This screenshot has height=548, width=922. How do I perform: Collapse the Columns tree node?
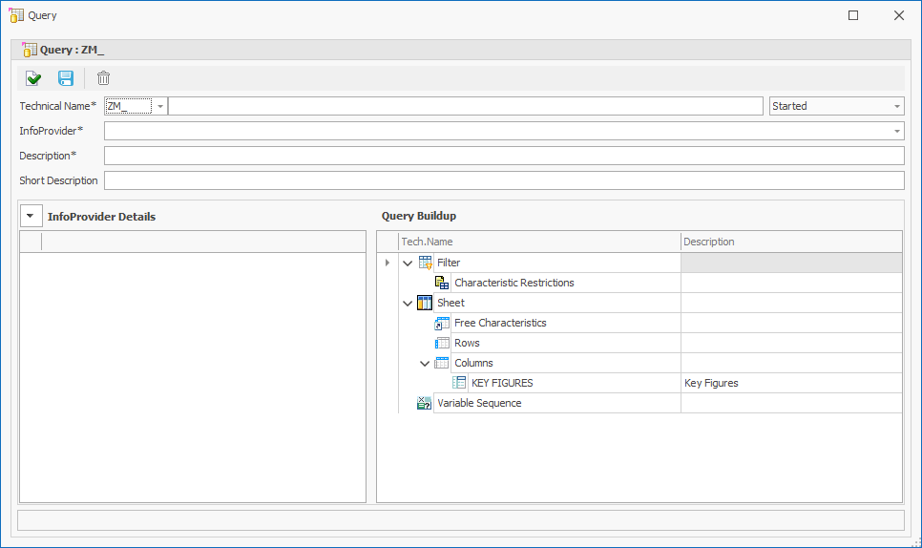[x=425, y=363]
